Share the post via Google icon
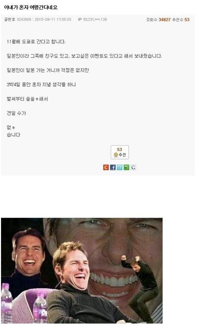 (x=133, y=167)
